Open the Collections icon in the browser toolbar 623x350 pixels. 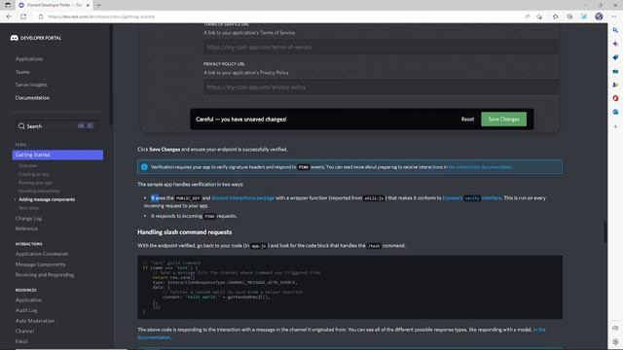tap(569, 17)
